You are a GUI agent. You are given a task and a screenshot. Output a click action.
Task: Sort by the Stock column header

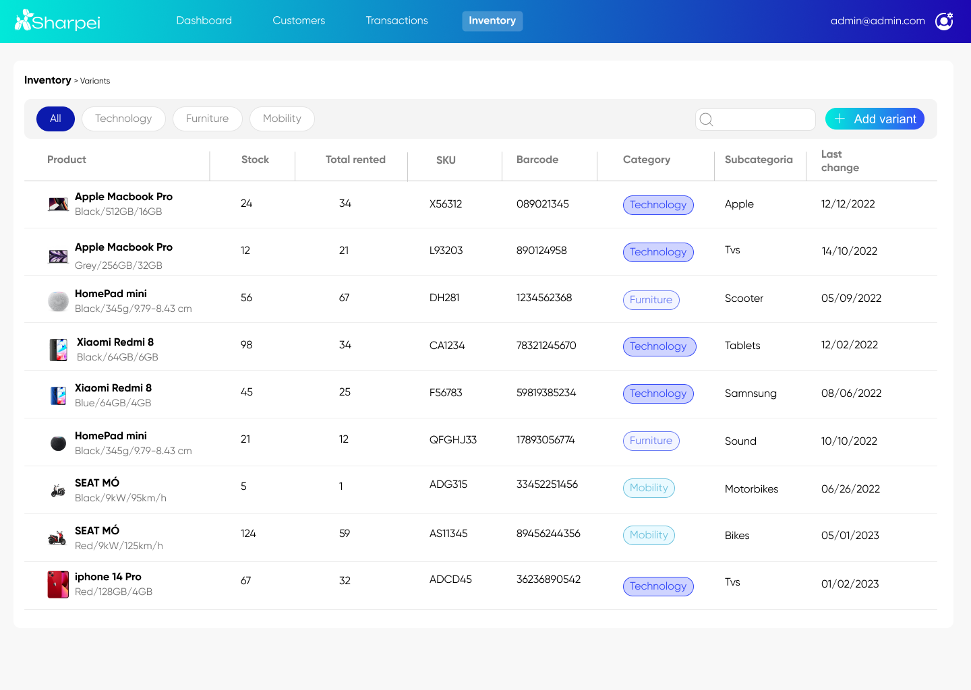pos(255,160)
